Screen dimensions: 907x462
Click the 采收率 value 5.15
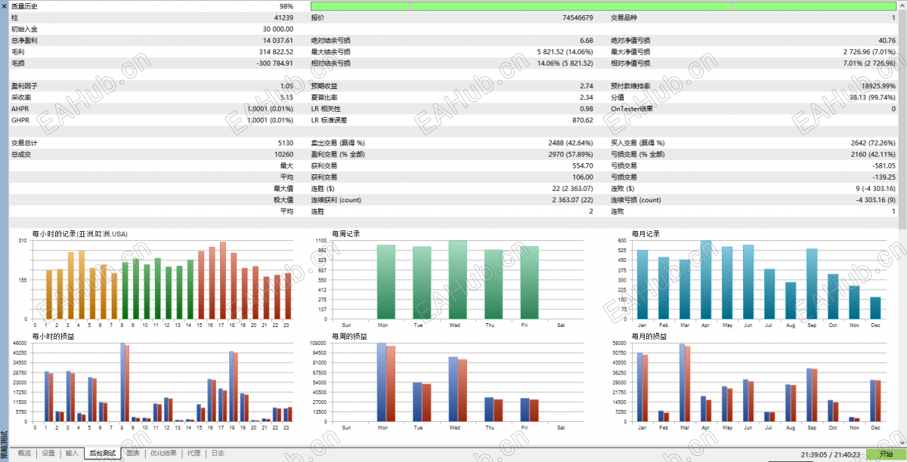click(286, 97)
